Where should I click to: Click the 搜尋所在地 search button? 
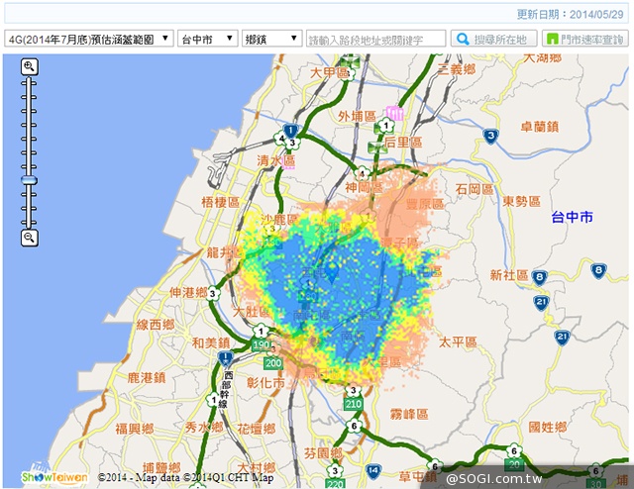(494, 39)
